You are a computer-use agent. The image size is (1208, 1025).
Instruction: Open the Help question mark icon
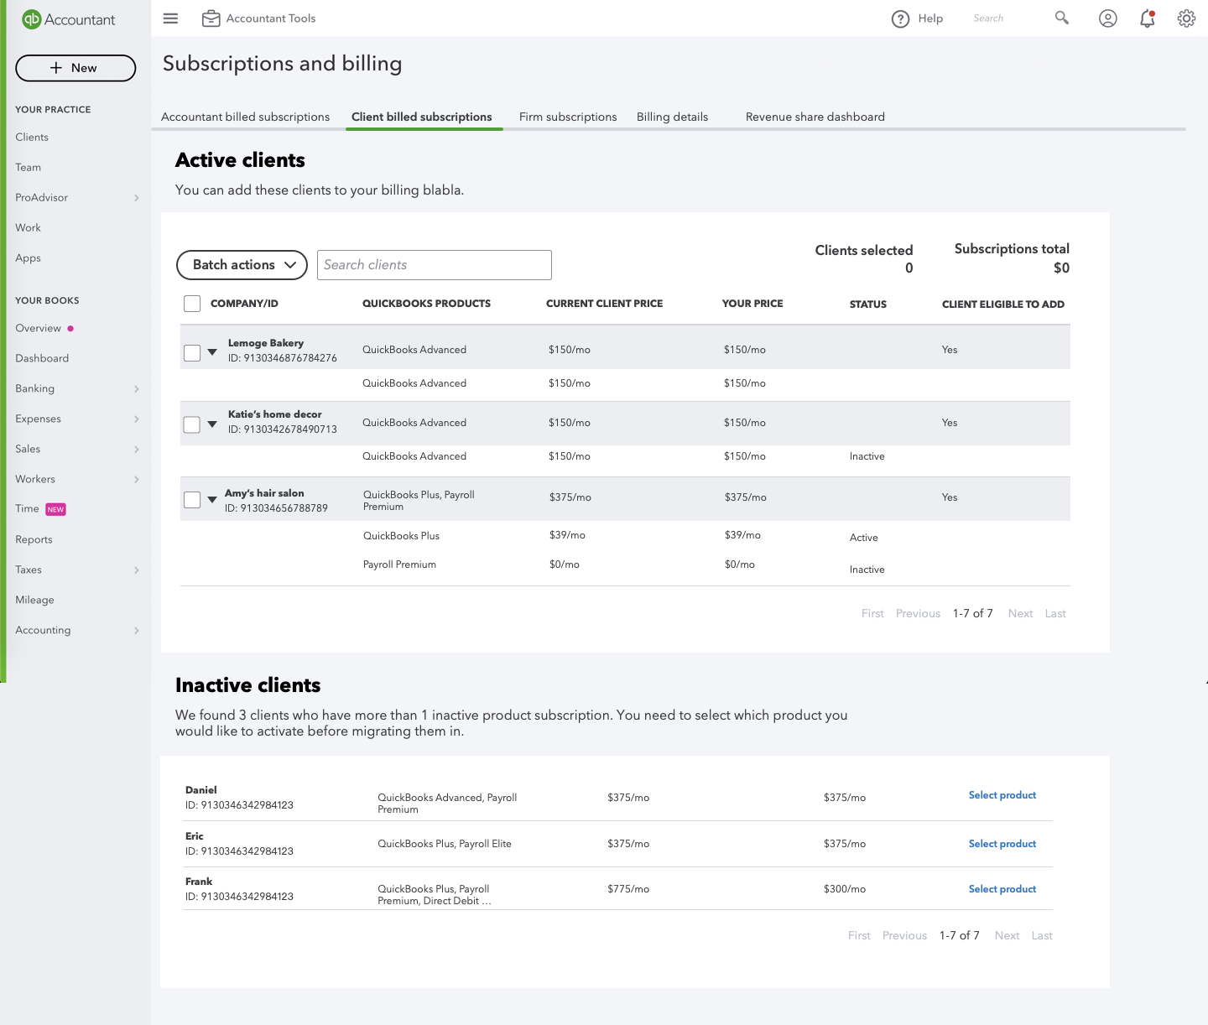click(x=900, y=19)
